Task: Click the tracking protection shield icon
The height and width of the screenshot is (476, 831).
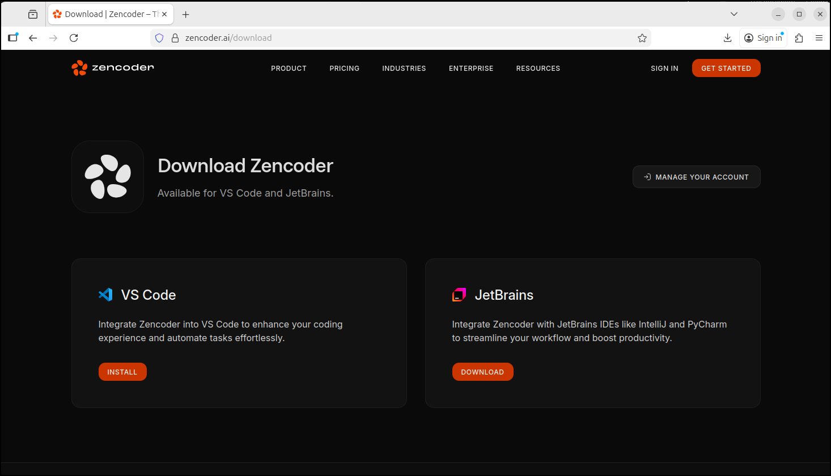Action: click(x=159, y=37)
